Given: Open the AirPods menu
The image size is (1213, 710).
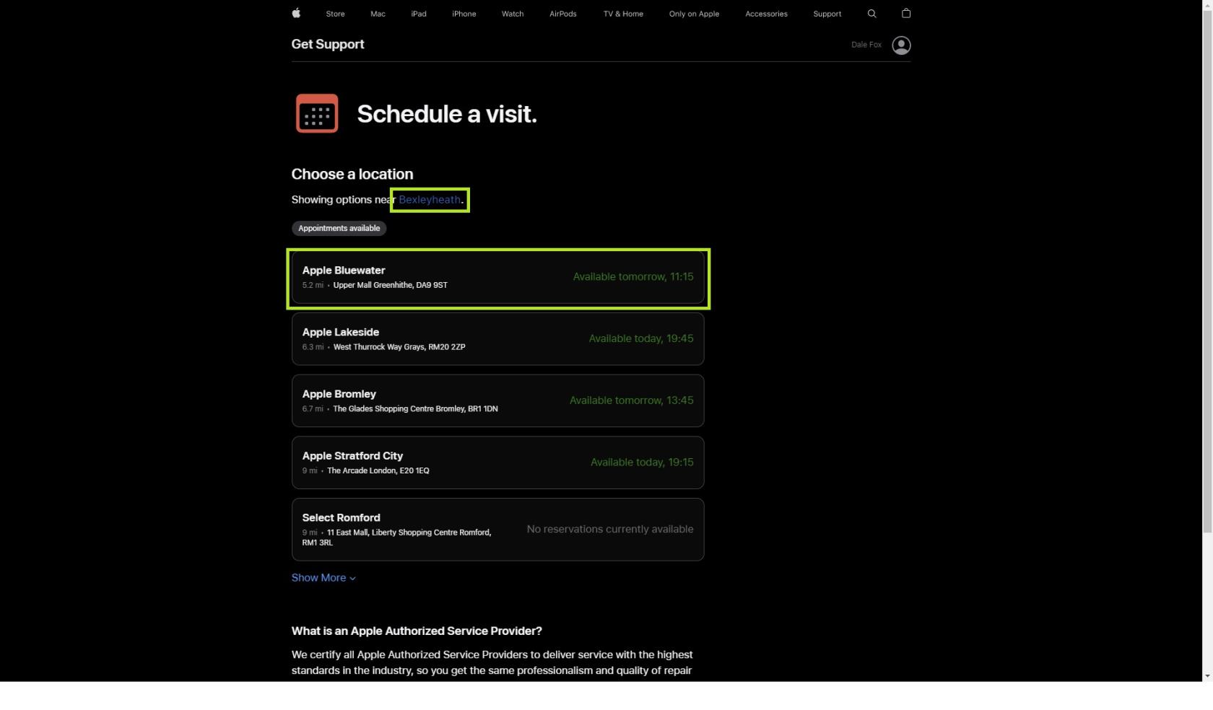Looking at the screenshot, I should [562, 14].
